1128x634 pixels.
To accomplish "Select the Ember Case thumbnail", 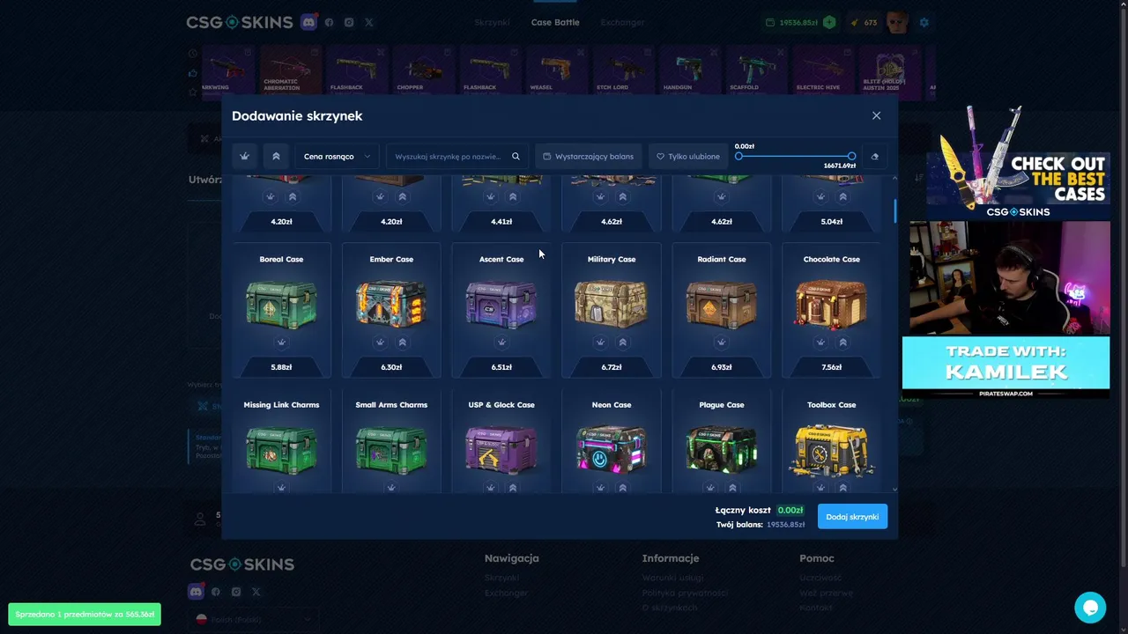I will point(391,303).
